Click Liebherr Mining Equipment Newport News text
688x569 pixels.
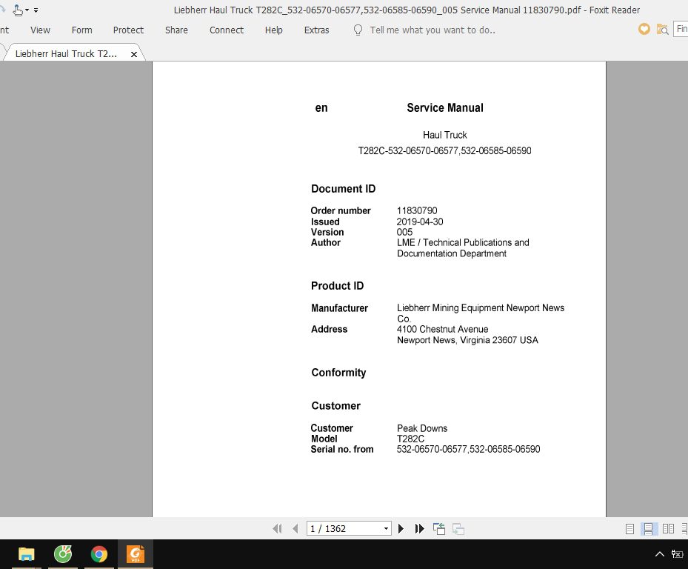tap(481, 307)
